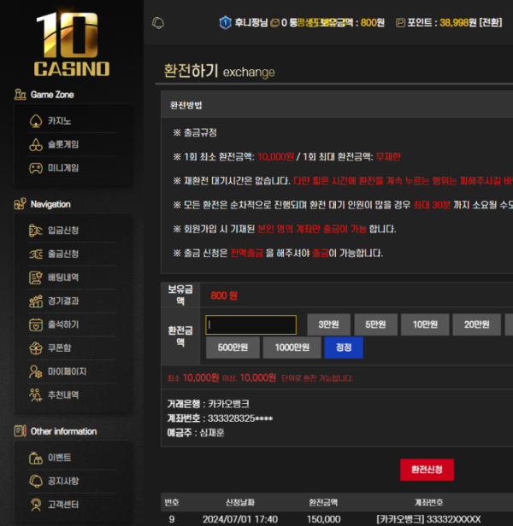Click the referral people icon next to 추천내역

tap(36, 394)
